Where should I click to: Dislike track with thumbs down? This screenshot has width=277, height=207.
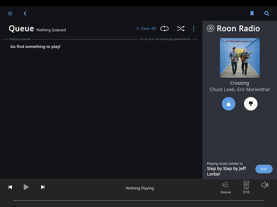click(250, 104)
